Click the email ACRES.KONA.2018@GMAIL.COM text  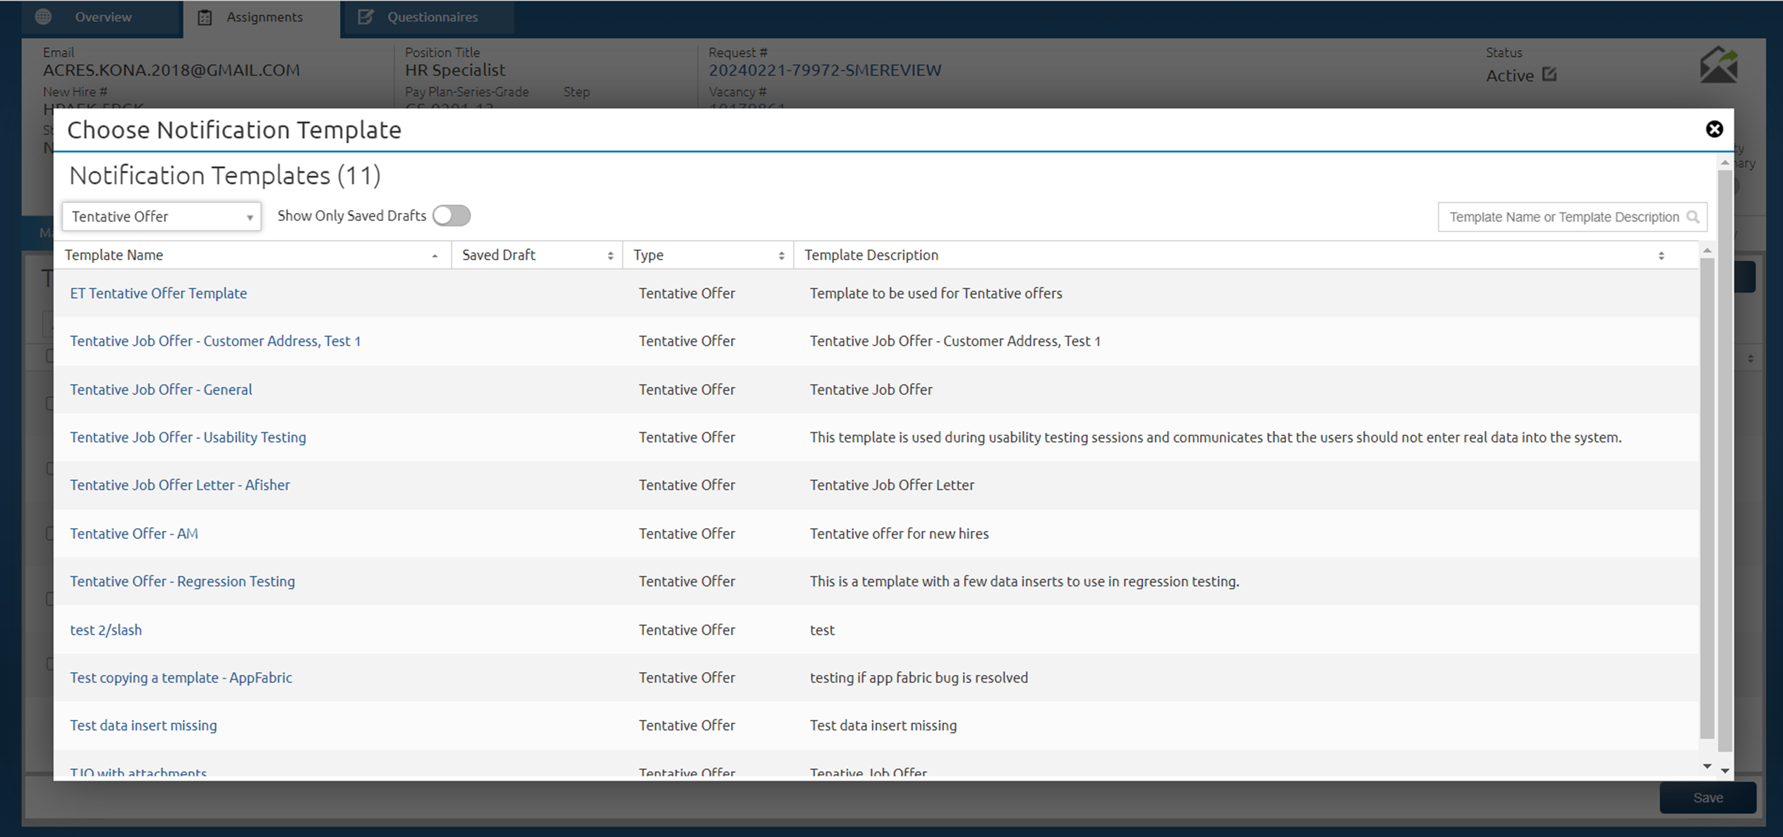tap(171, 70)
